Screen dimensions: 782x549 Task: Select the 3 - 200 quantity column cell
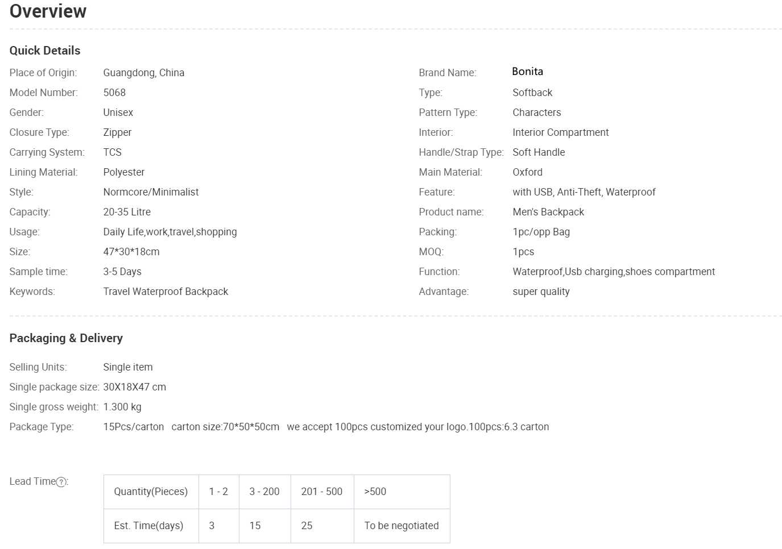(x=265, y=492)
